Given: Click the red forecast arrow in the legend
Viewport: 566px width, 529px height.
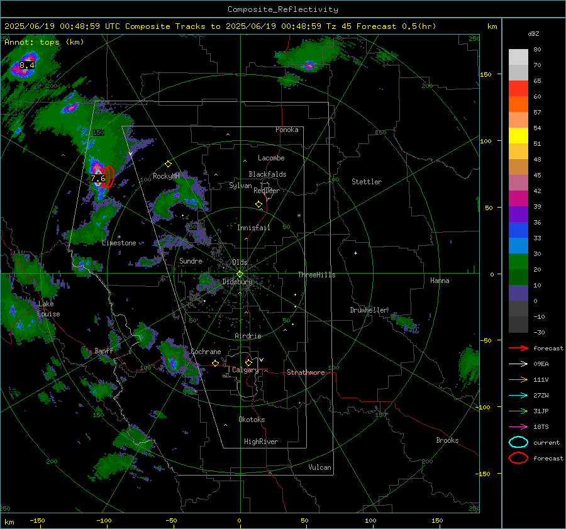Looking at the screenshot, I should [x=518, y=348].
